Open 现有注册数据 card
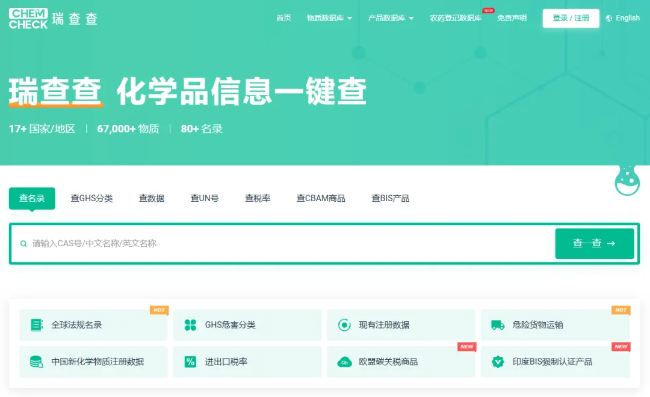The image size is (650, 397). click(401, 325)
